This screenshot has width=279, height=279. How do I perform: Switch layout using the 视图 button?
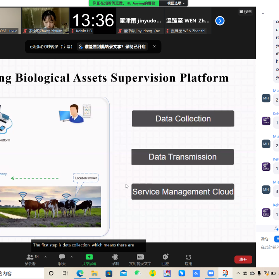(245, 12)
